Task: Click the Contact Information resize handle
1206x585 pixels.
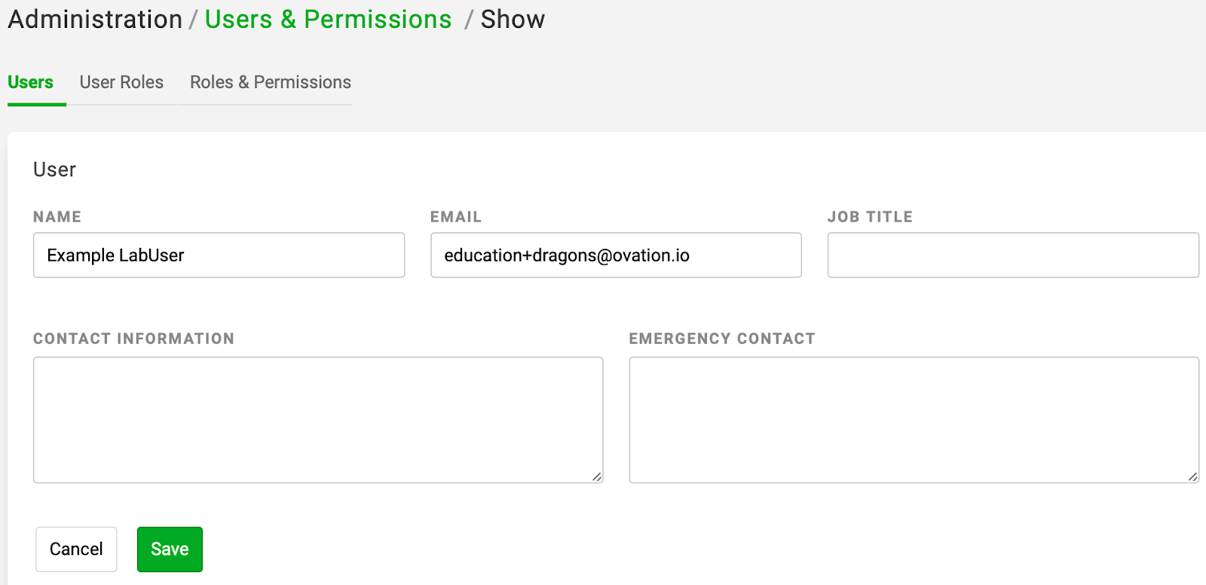Action: (x=597, y=476)
